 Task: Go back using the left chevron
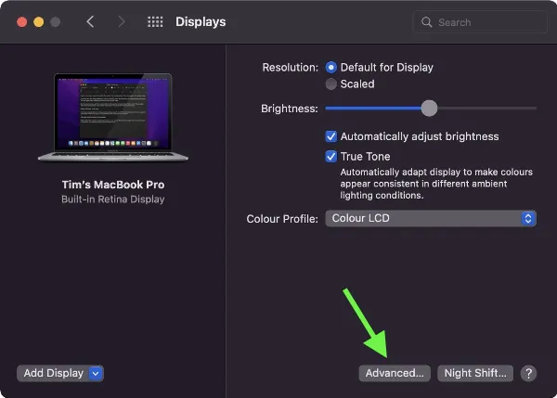pos(90,21)
